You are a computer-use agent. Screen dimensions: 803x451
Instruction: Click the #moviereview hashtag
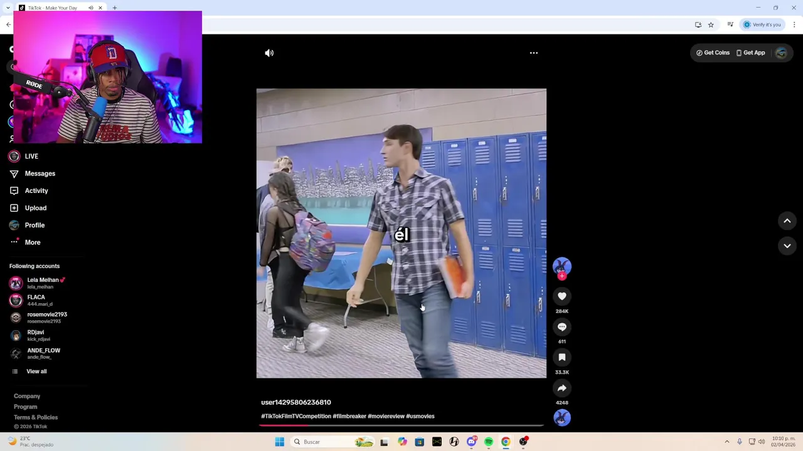pos(386,416)
